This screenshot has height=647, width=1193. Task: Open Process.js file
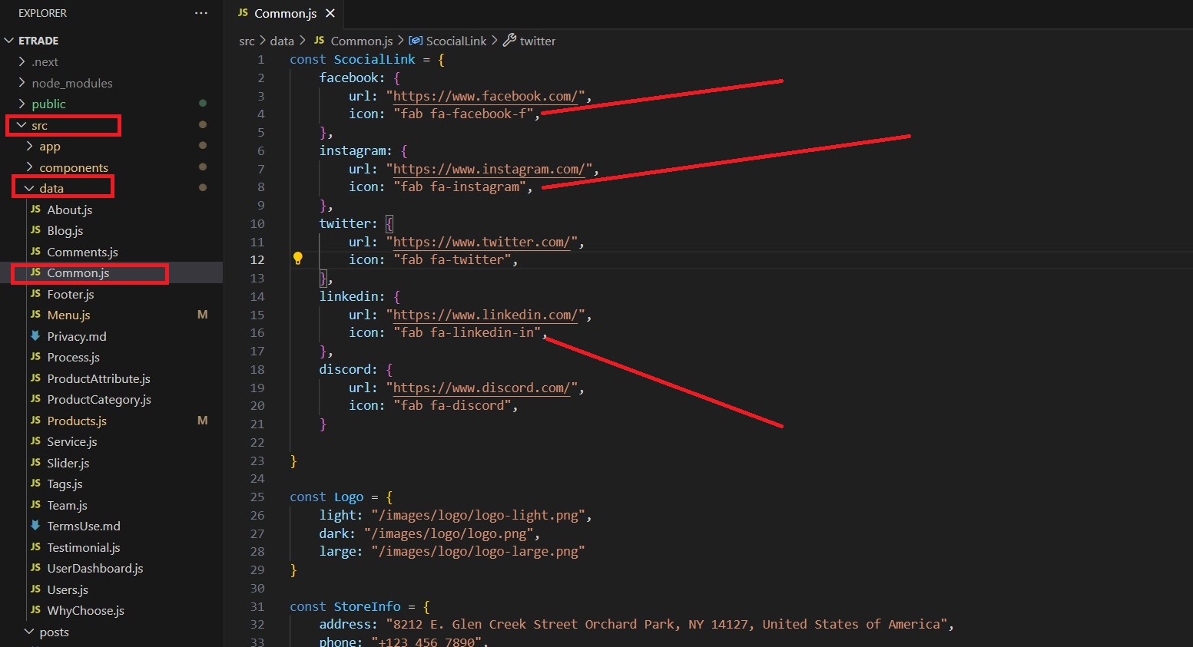73,357
